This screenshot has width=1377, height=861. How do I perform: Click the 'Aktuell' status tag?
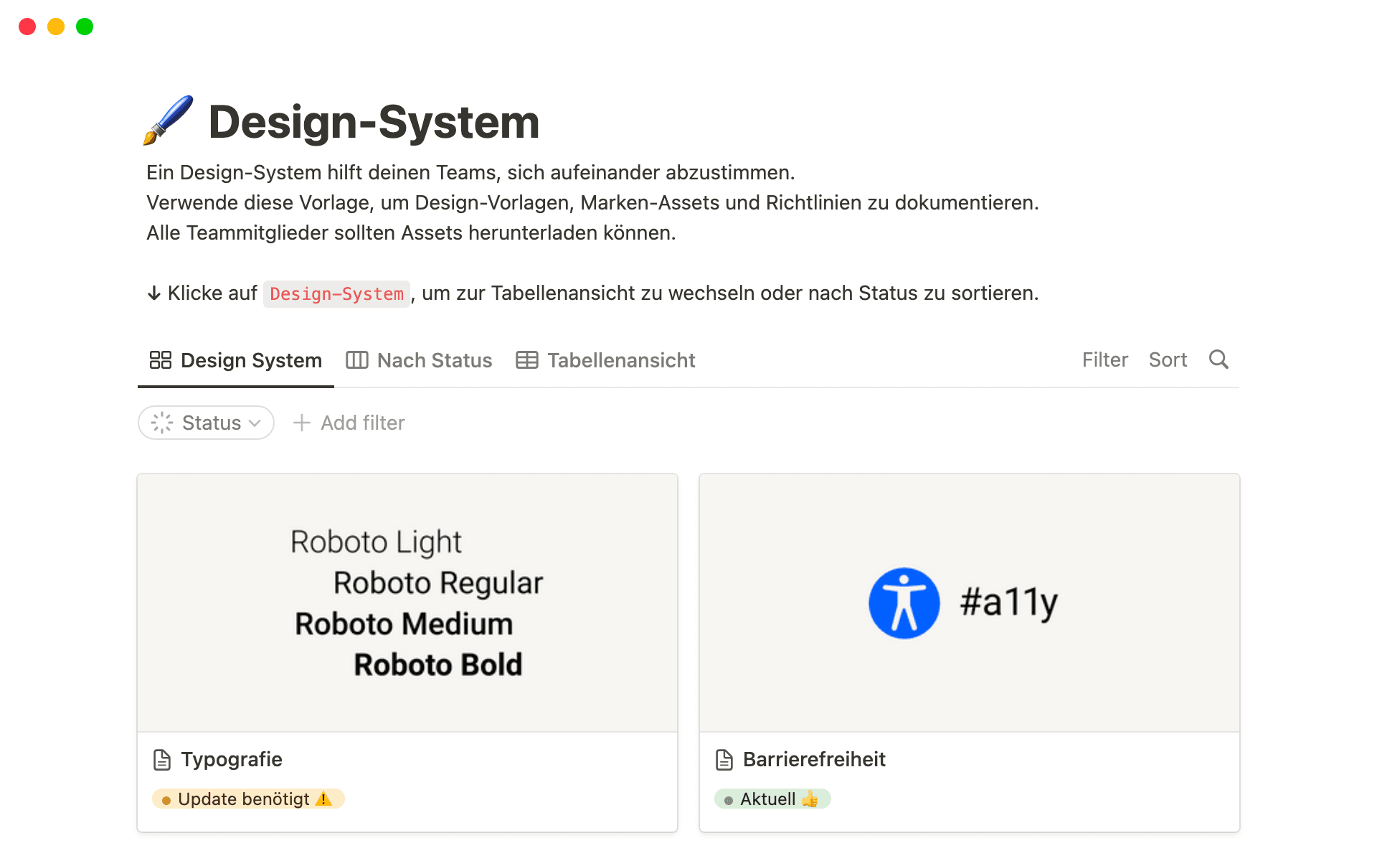pos(772,799)
